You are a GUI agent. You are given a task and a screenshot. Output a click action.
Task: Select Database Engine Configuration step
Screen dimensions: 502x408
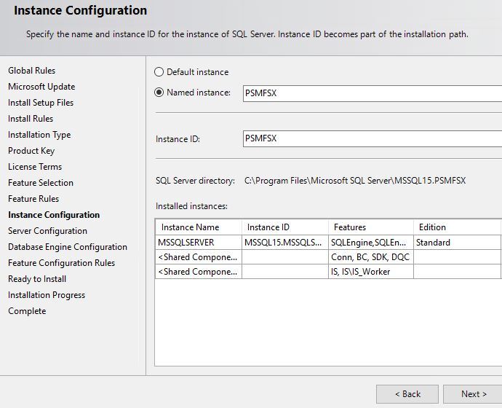[68, 247]
